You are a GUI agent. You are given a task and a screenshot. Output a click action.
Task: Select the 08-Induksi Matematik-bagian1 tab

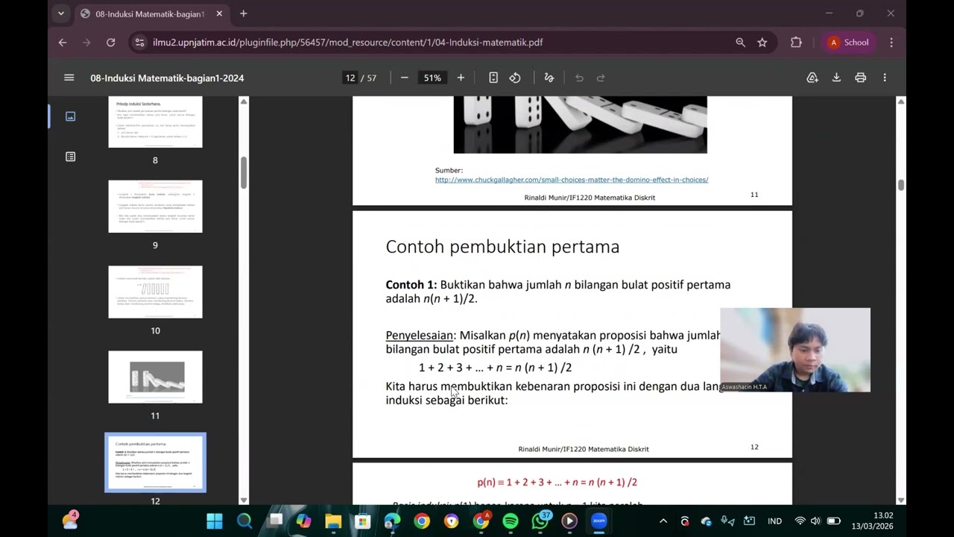[x=152, y=13]
